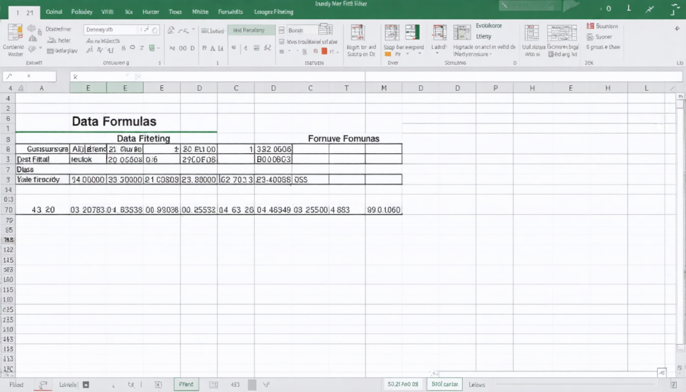Click cell containing 14 00000
This screenshot has height=392, width=686.
(x=88, y=179)
